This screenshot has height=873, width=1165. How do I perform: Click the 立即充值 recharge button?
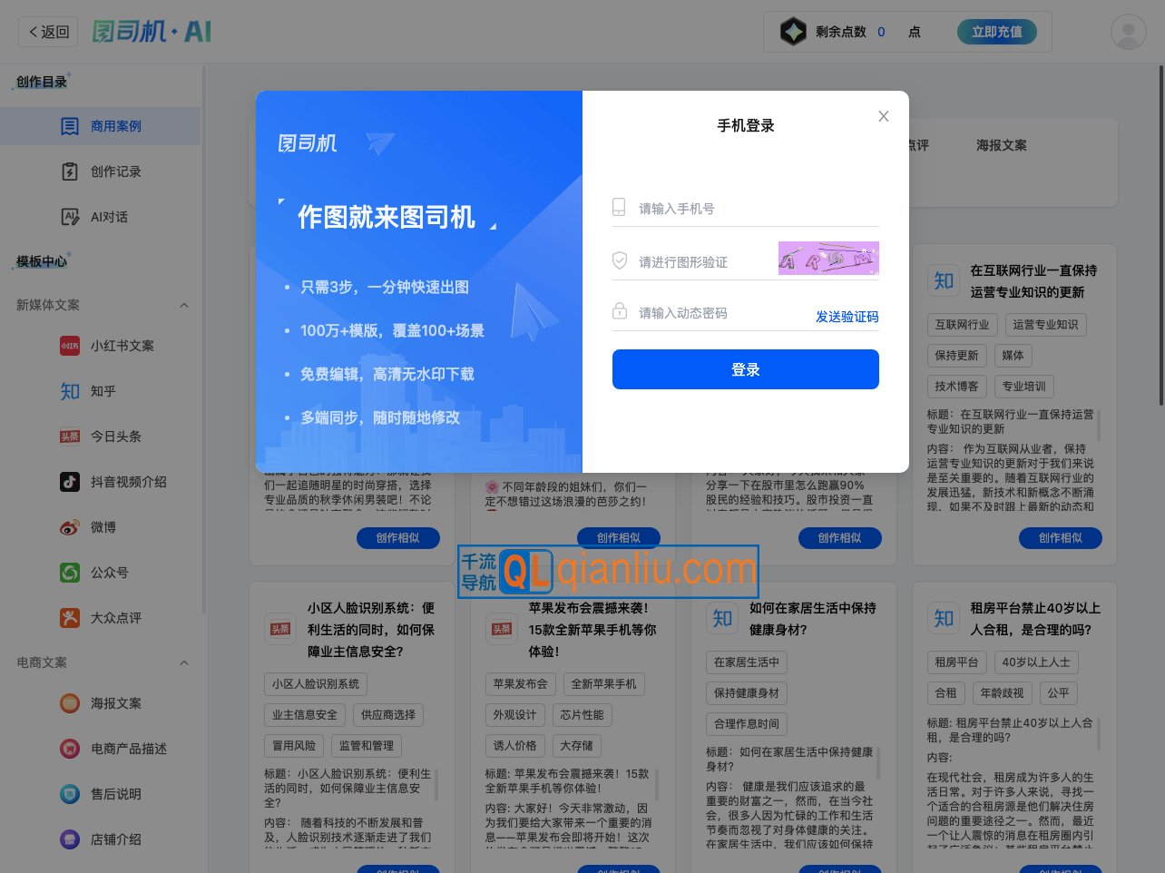[x=996, y=30]
